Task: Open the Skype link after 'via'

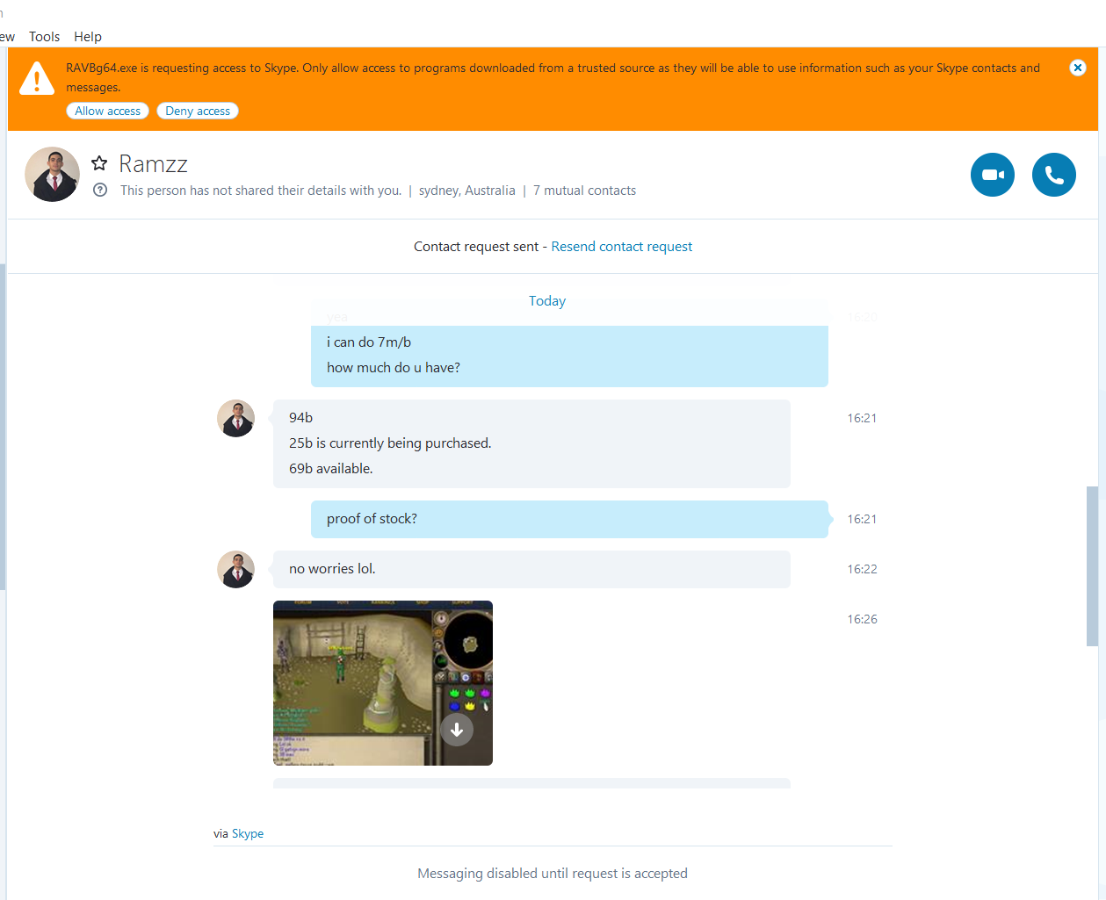Action: point(248,833)
